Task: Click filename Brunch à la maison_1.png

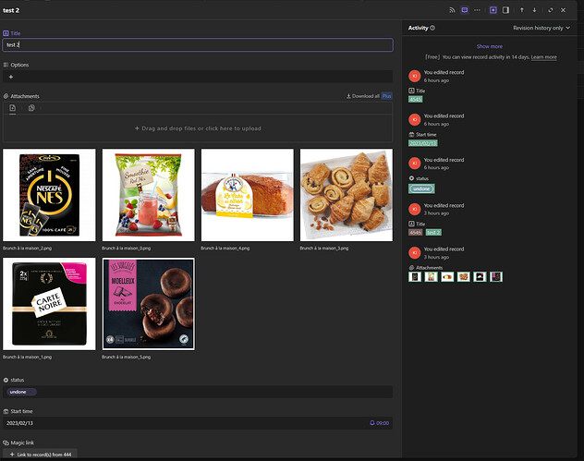Action: point(27,358)
